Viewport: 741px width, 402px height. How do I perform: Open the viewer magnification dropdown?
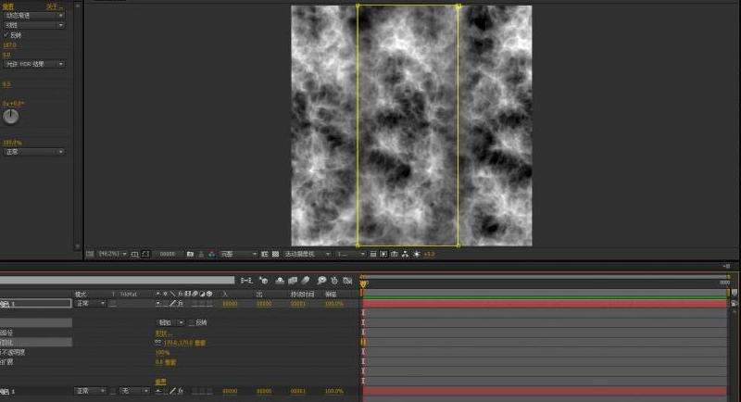pos(113,253)
